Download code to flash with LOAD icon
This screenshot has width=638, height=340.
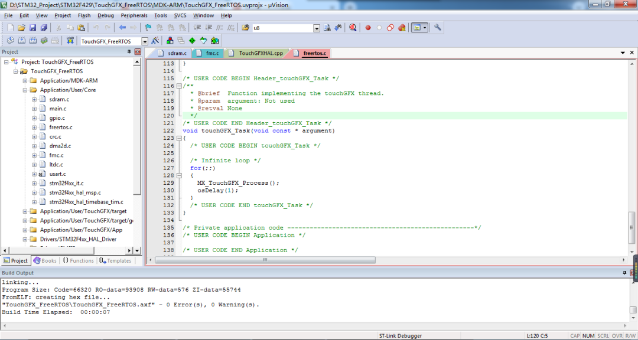pyautogui.click(x=70, y=41)
